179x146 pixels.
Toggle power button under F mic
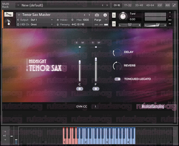[96, 89]
